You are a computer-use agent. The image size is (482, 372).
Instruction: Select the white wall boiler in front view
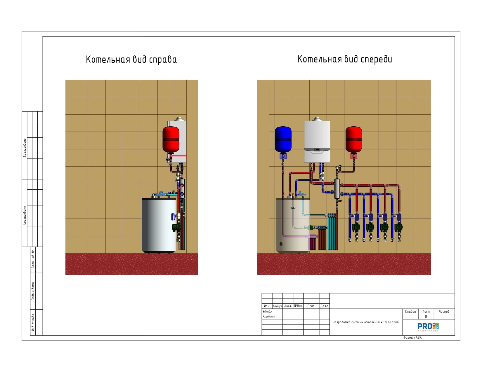317,142
